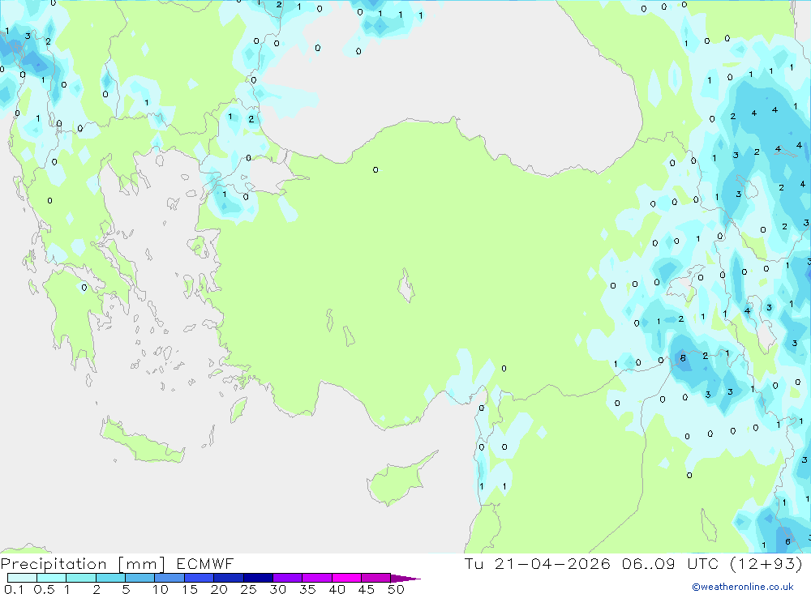Image resolution: width=811 pixels, height=594 pixels.
Task: Click the "35" legend scale label
Action: coord(307,589)
